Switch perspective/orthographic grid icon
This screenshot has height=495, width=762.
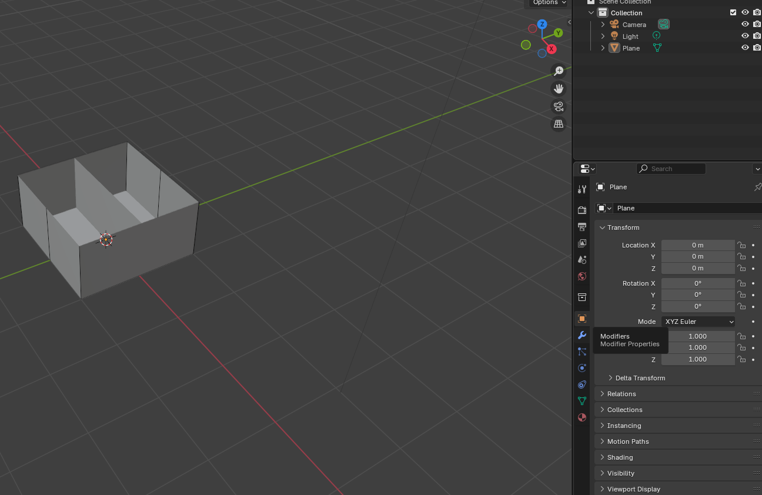559,124
